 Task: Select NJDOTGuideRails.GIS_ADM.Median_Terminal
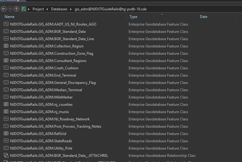pos(46,90)
